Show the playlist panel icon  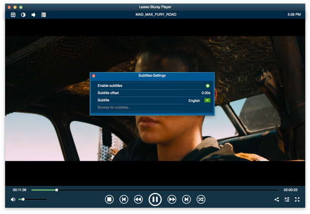coord(287,200)
